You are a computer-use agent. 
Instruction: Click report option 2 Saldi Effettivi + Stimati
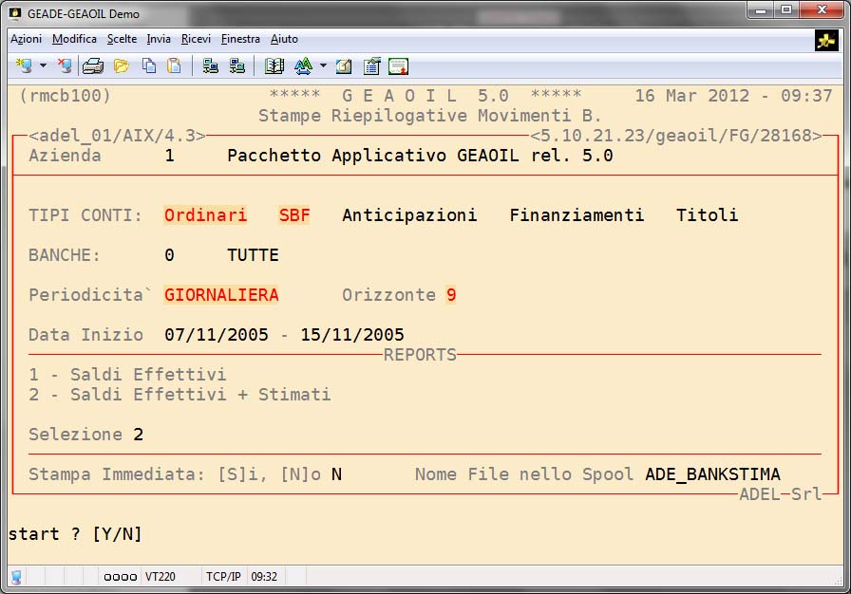[180, 395]
